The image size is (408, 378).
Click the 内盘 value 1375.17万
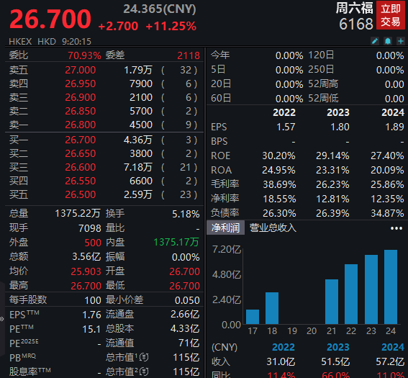pos(176,243)
